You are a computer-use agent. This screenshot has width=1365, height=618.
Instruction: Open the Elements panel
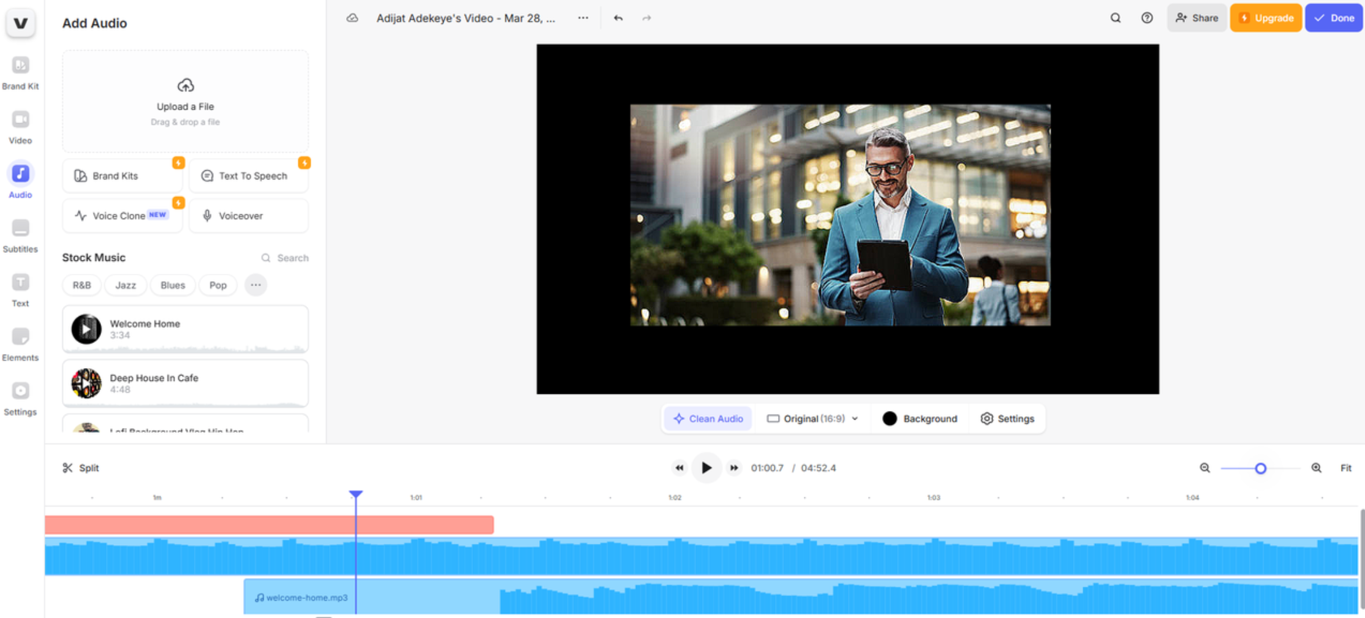[20, 342]
